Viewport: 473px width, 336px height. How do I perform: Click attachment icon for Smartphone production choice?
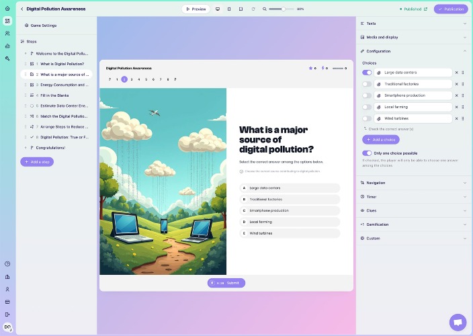coord(379,95)
